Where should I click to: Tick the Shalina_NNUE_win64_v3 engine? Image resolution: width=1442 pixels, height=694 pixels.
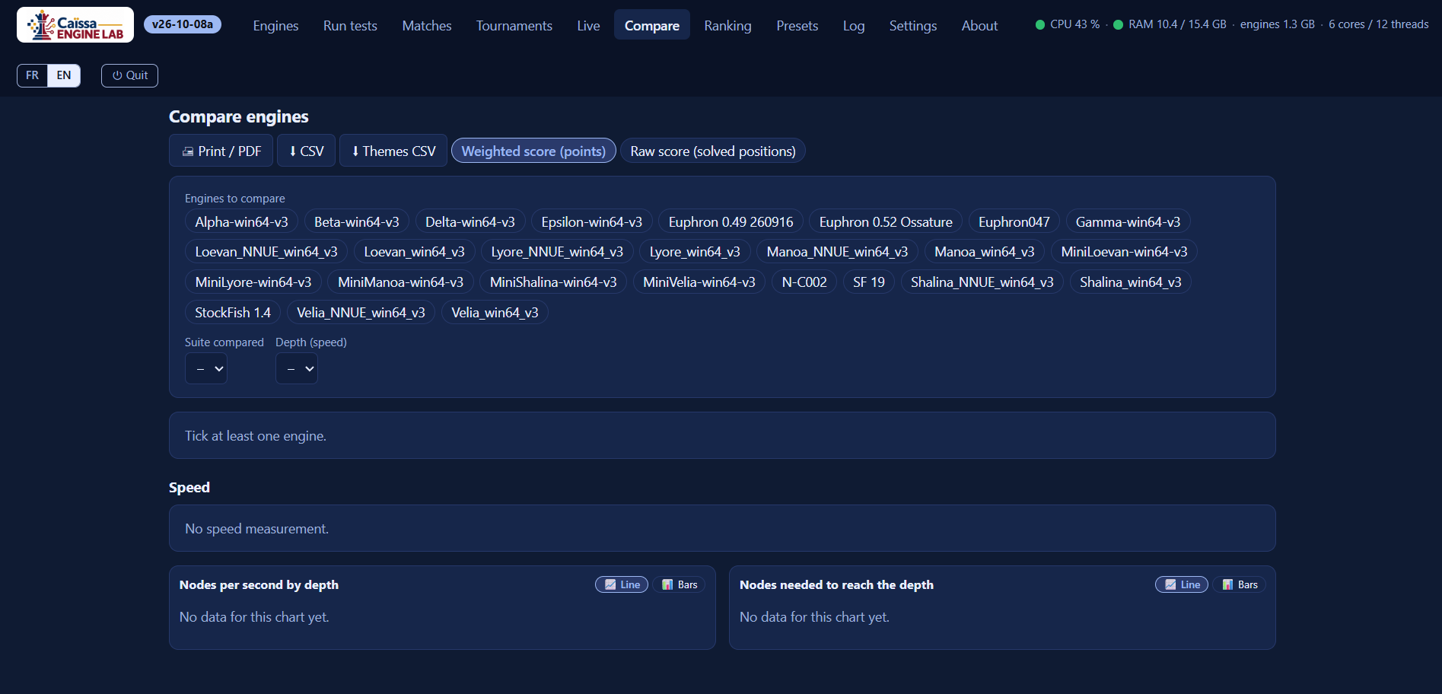click(x=982, y=282)
